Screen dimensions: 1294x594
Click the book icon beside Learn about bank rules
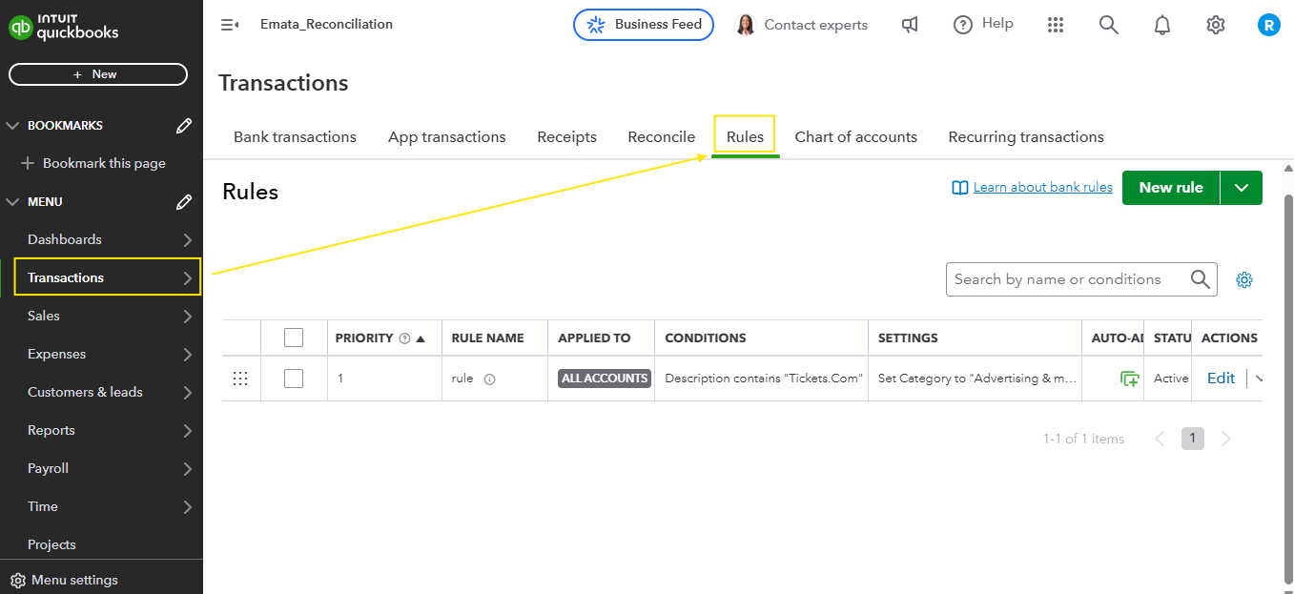(x=960, y=188)
